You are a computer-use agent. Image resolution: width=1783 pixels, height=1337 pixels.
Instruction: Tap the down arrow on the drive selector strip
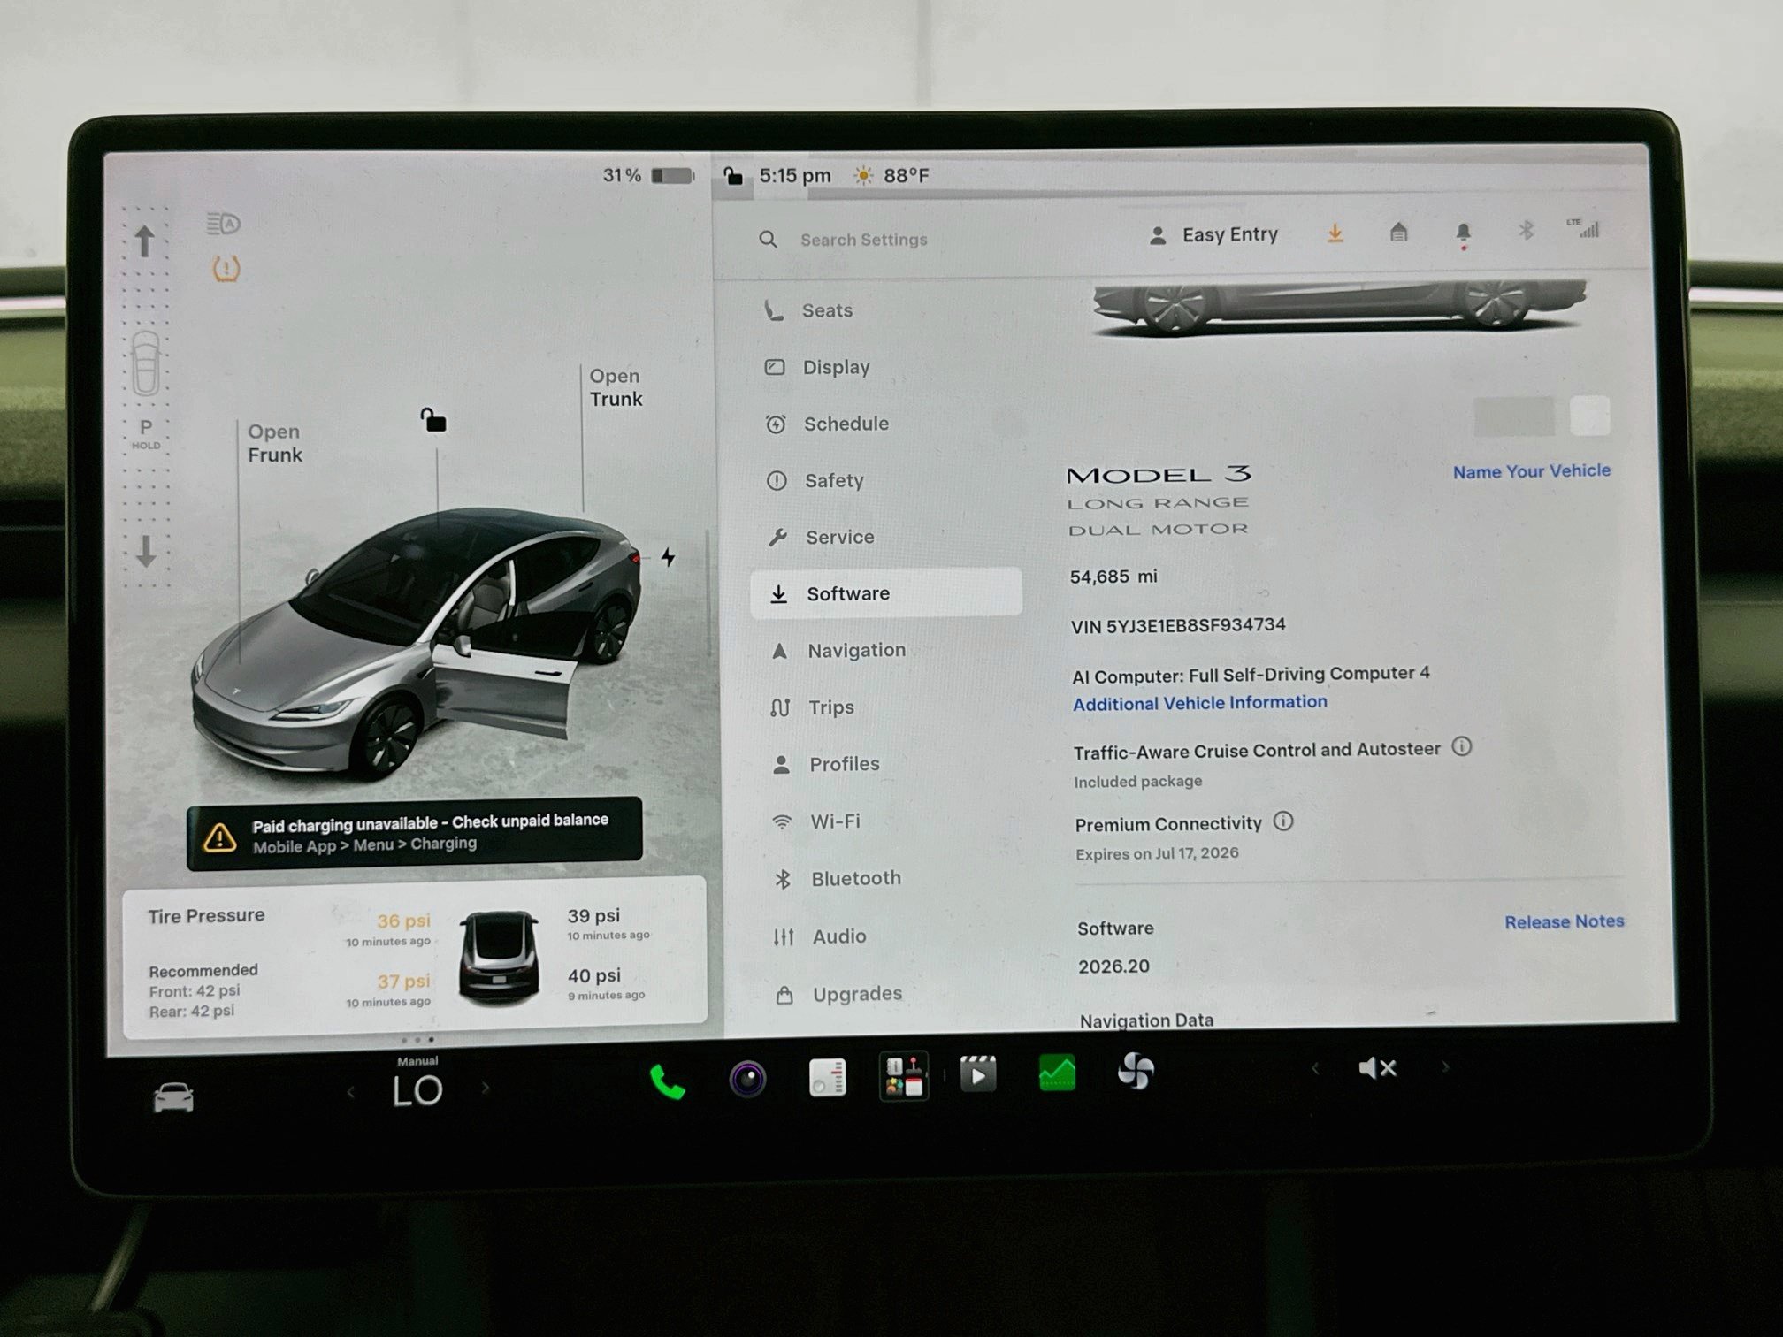tap(146, 551)
